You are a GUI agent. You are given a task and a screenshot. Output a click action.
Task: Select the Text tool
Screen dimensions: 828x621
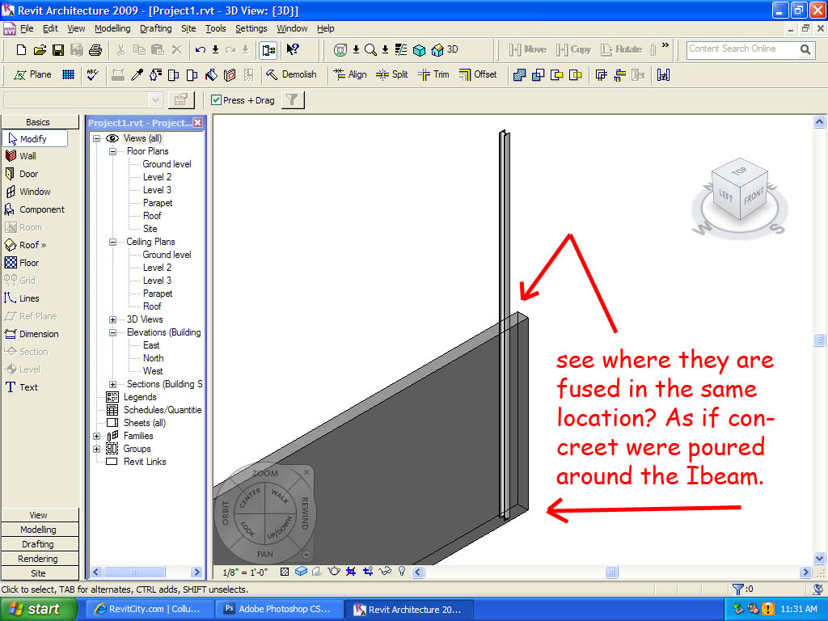(22, 387)
